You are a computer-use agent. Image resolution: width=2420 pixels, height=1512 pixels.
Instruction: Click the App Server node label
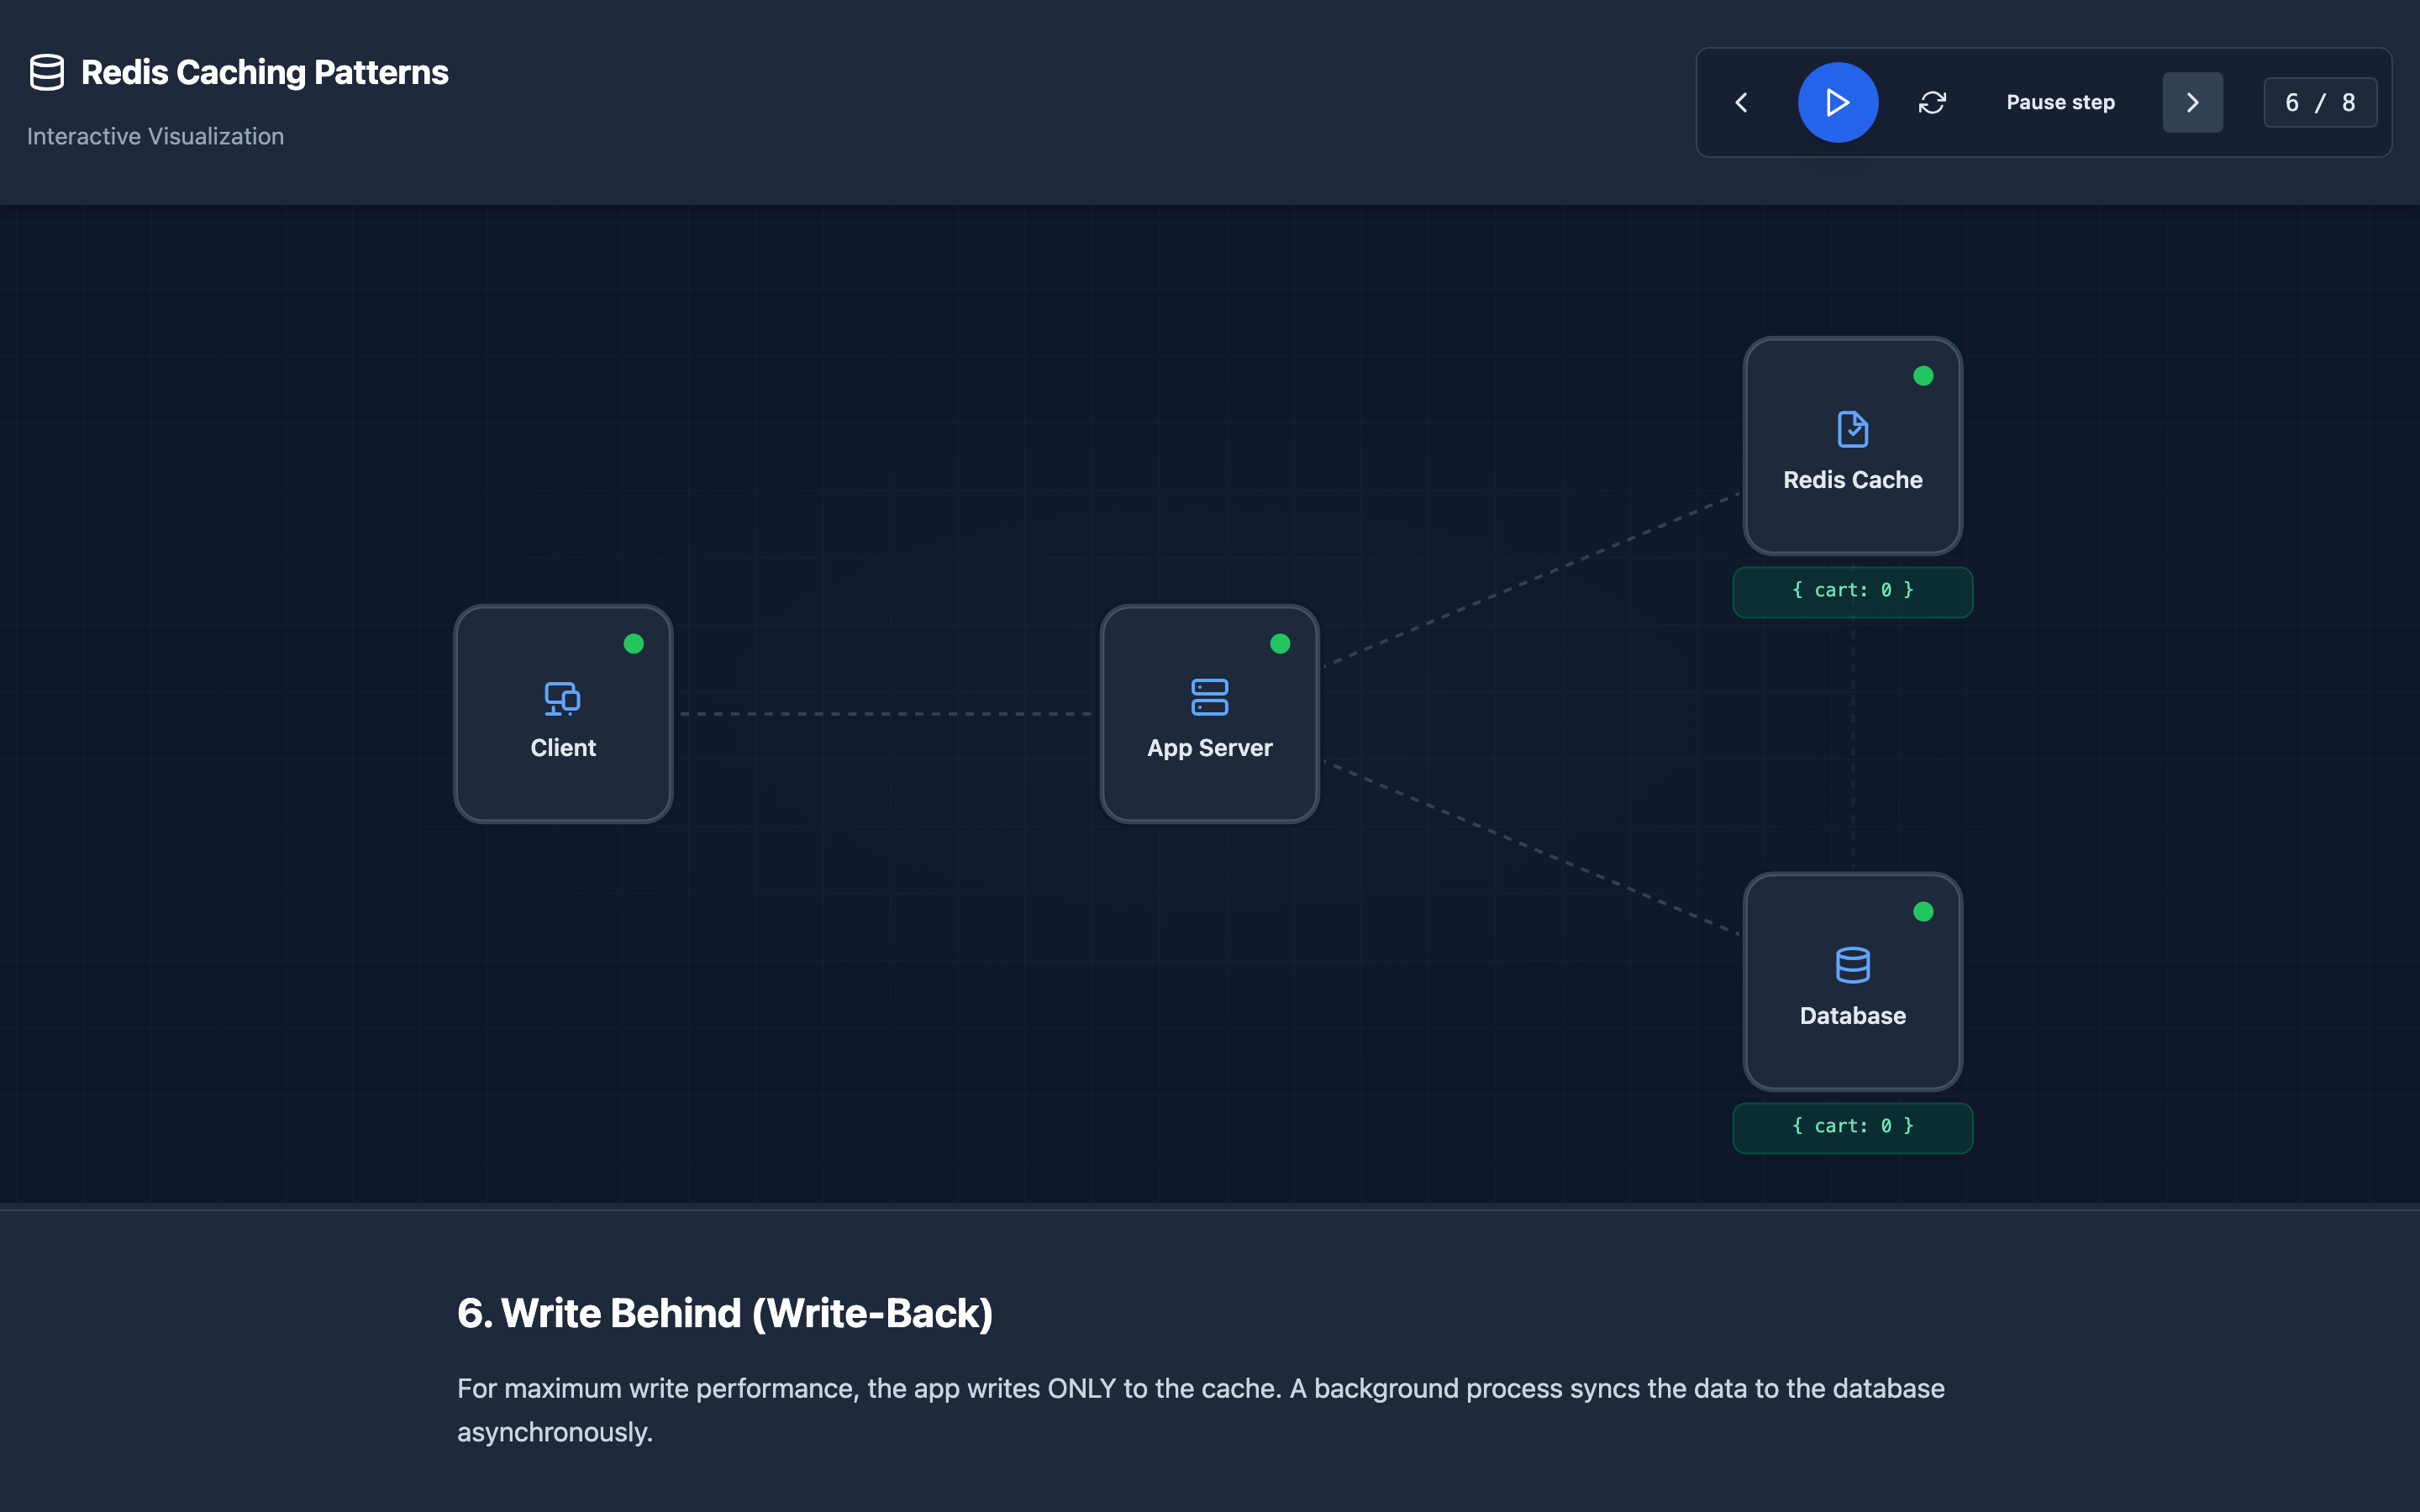click(x=1209, y=748)
